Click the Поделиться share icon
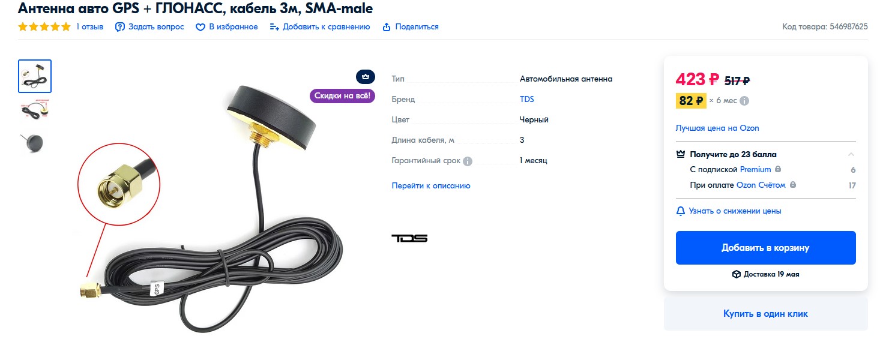Viewport: 886px width, 339px height. tap(387, 27)
